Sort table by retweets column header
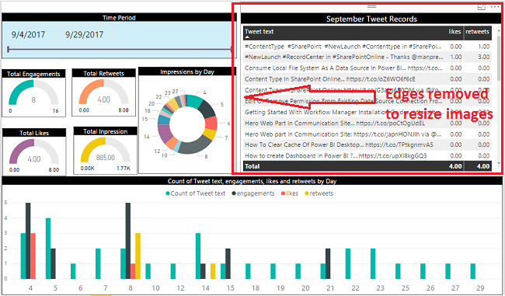Image resolution: width=505 pixels, height=296 pixels. pyautogui.click(x=477, y=32)
